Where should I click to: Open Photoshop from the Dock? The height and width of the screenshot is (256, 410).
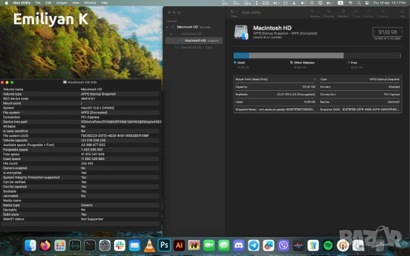point(164,245)
